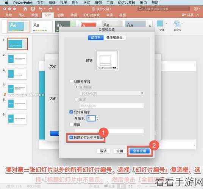Click the 开始于 number field
Screen dimensions: 203x189
[x=91, y=118]
